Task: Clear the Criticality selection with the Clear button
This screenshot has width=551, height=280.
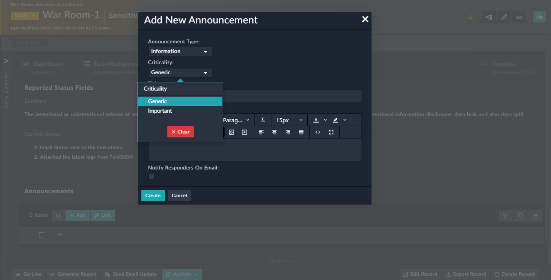Action: point(180,131)
